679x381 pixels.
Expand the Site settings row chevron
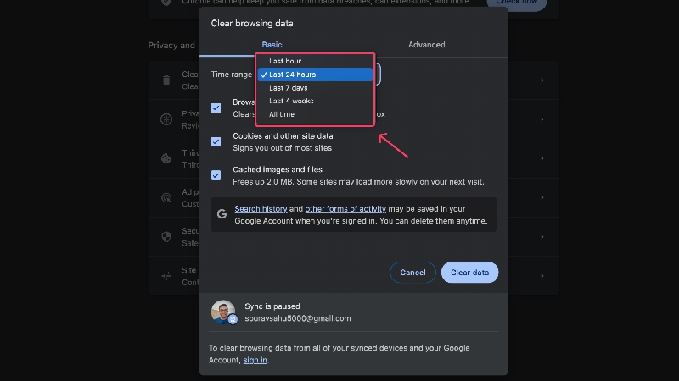point(542,276)
